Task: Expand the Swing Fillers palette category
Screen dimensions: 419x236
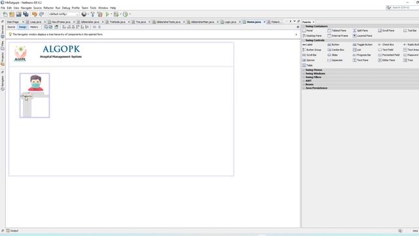Action: pos(304,77)
